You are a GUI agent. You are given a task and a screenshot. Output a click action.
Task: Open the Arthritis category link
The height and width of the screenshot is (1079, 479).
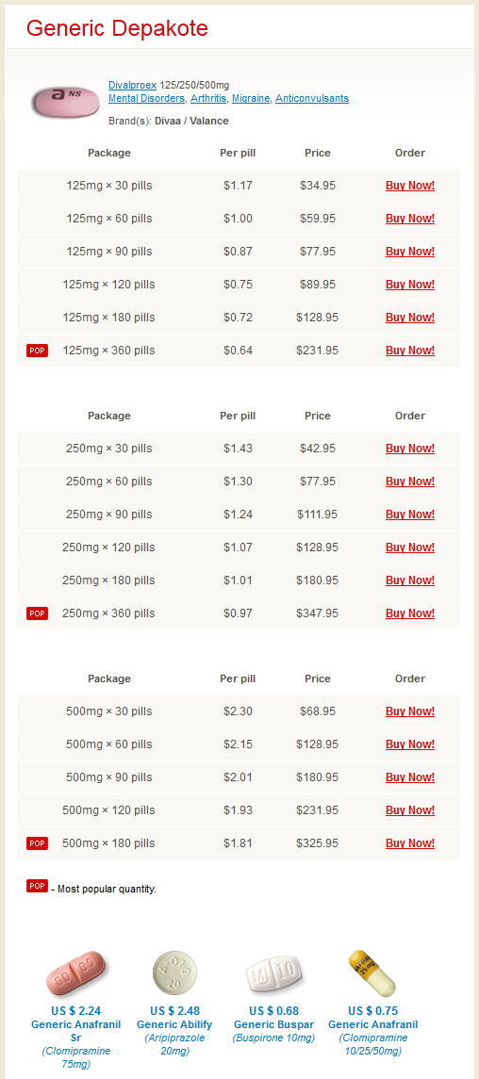(x=207, y=98)
